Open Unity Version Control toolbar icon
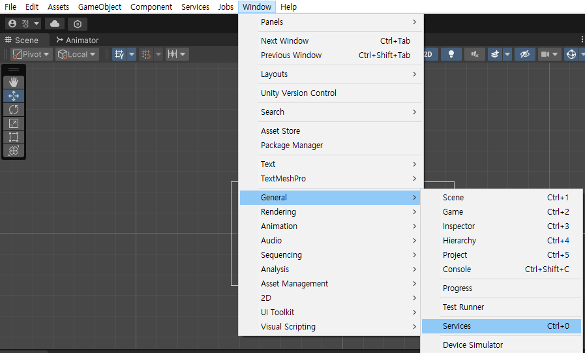The image size is (585, 353). tap(78, 24)
